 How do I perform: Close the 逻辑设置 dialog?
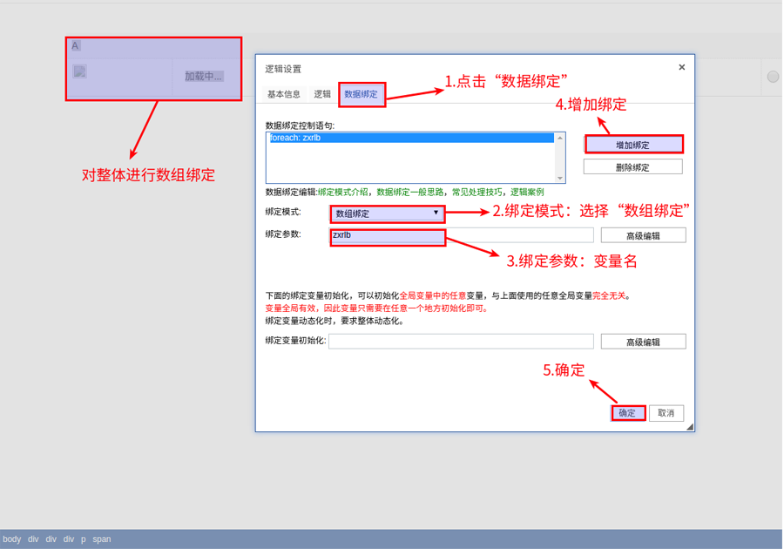[681, 67]
